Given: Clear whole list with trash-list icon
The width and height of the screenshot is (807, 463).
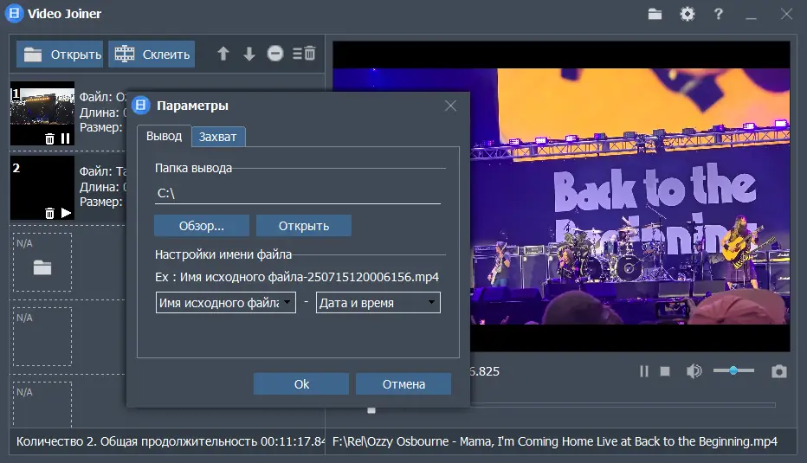Looking at the screenshot, I should click(x=304, y=53).
